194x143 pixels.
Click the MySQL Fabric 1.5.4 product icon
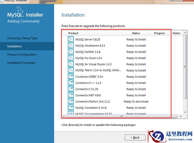[x=71, y=70]
